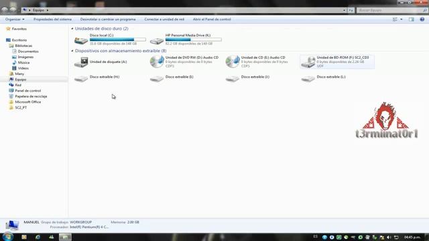
Task: Select Panel de control in sidebar
Action: pyautogui.click(x=28, y=91)
